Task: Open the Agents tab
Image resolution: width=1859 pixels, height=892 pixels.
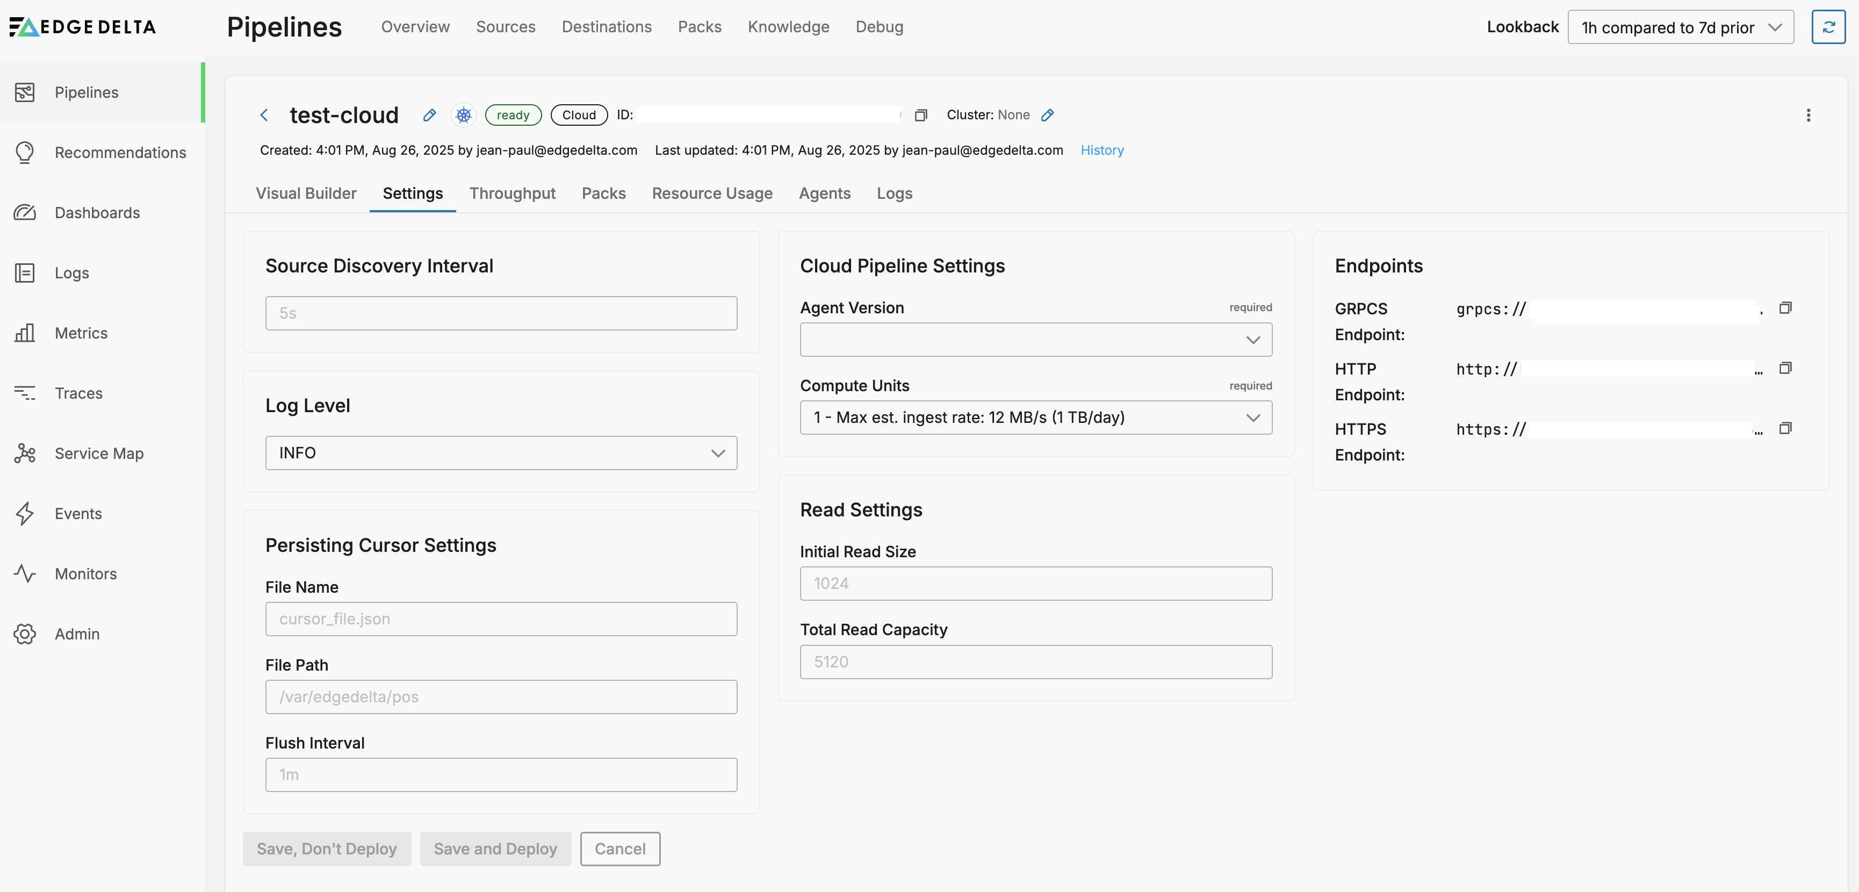Action: (824, 193)
